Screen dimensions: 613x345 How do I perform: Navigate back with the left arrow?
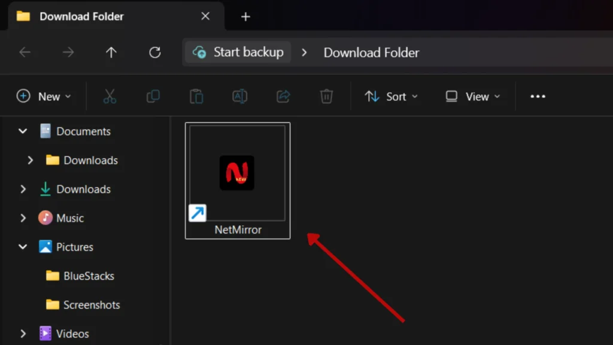(x=25, y=53)
